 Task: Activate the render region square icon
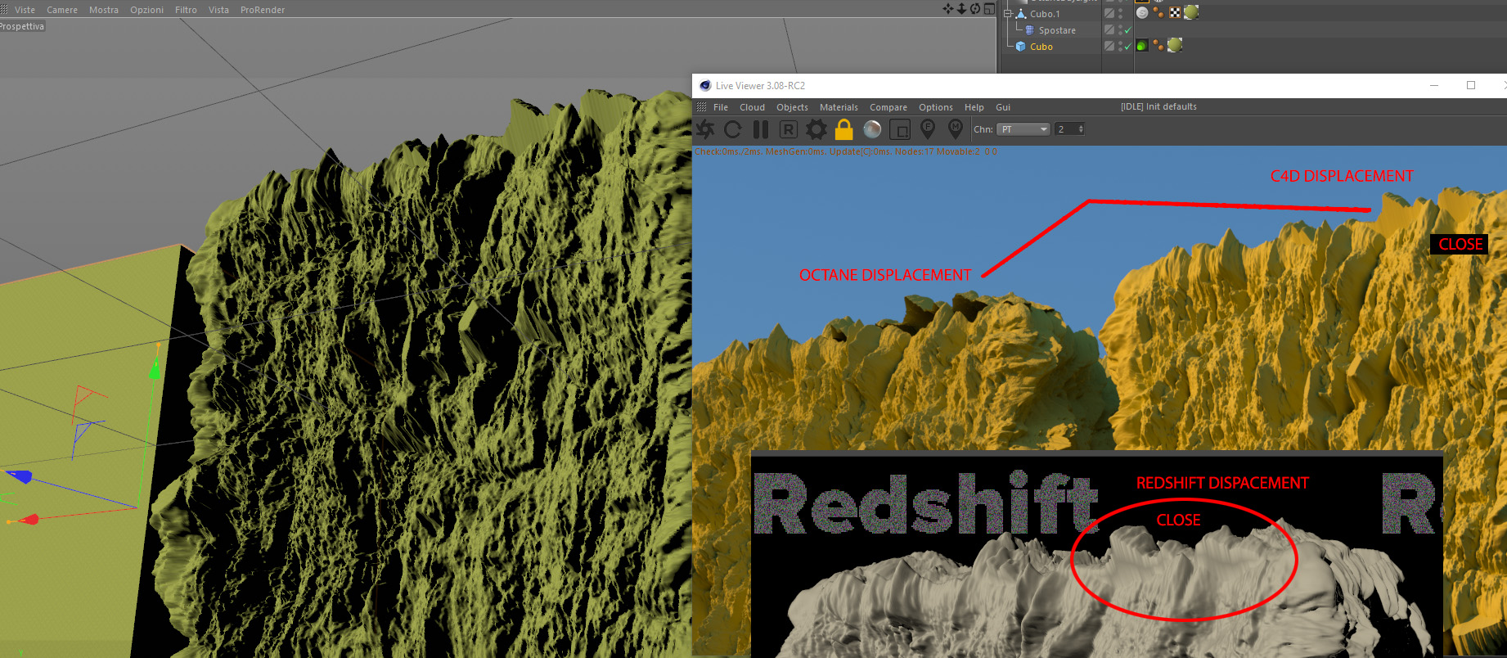pos(900,129)
